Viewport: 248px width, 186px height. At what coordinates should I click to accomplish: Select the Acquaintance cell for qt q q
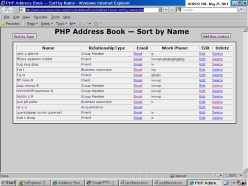point(107,107)
